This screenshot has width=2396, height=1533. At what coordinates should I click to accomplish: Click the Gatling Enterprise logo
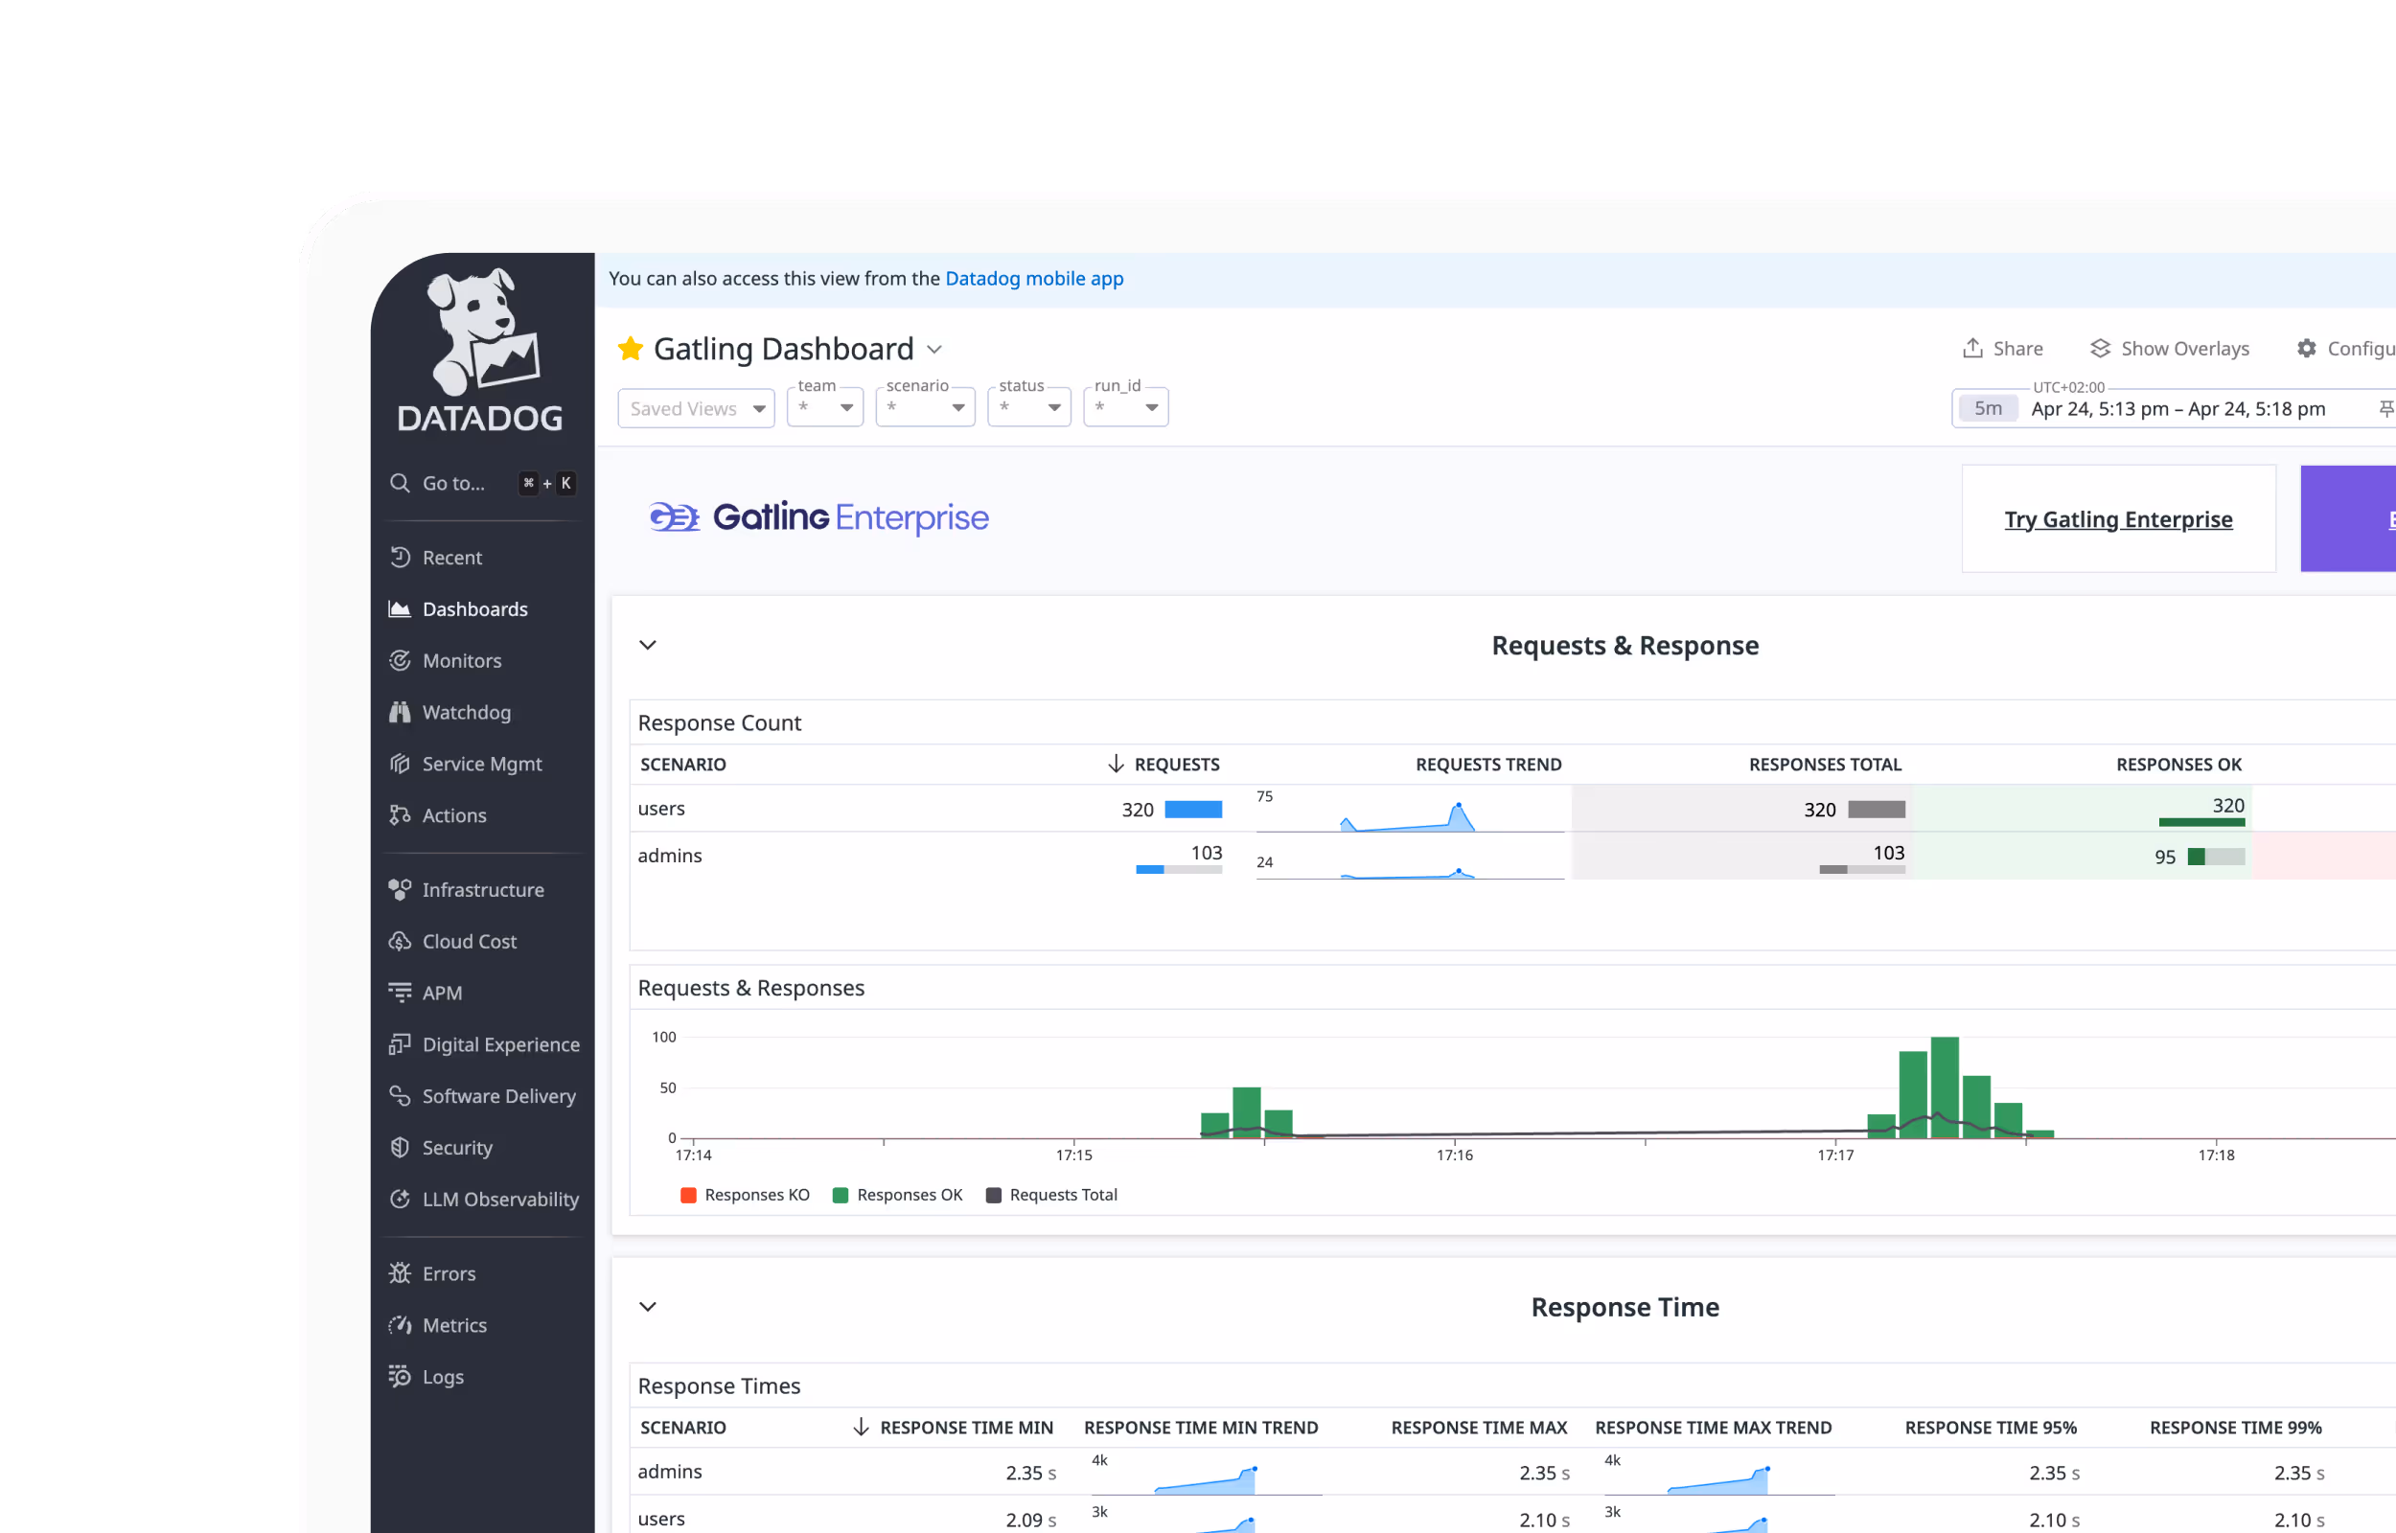pos(818,517)
